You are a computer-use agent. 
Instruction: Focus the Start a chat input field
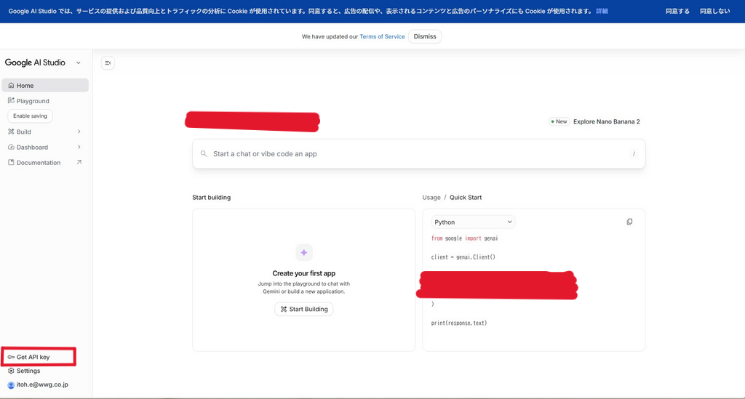(x=415, y=154)
